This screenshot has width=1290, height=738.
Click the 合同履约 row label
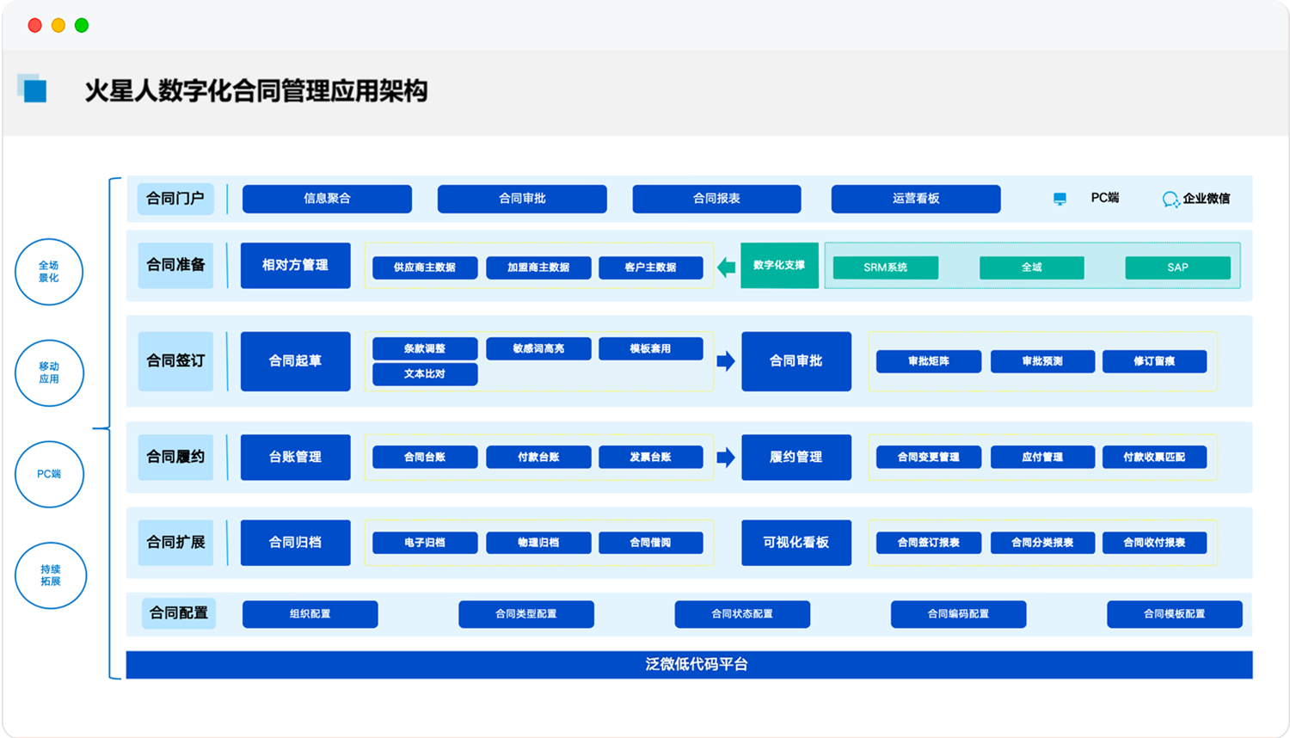tap(175, 457)
